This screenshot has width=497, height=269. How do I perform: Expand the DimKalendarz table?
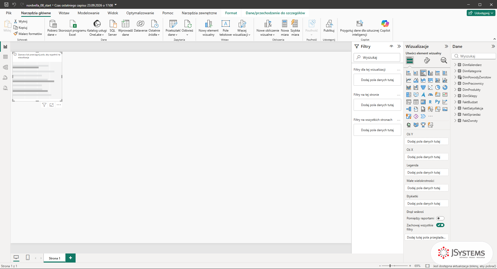point(455,65)
